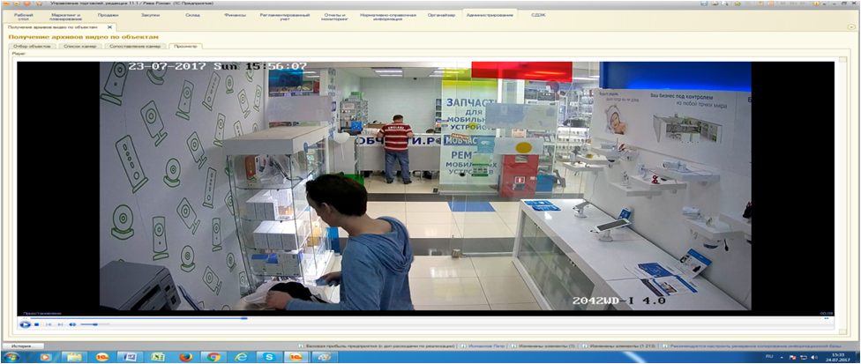Click the print preview icon in title toolbar

click(725, 4)
